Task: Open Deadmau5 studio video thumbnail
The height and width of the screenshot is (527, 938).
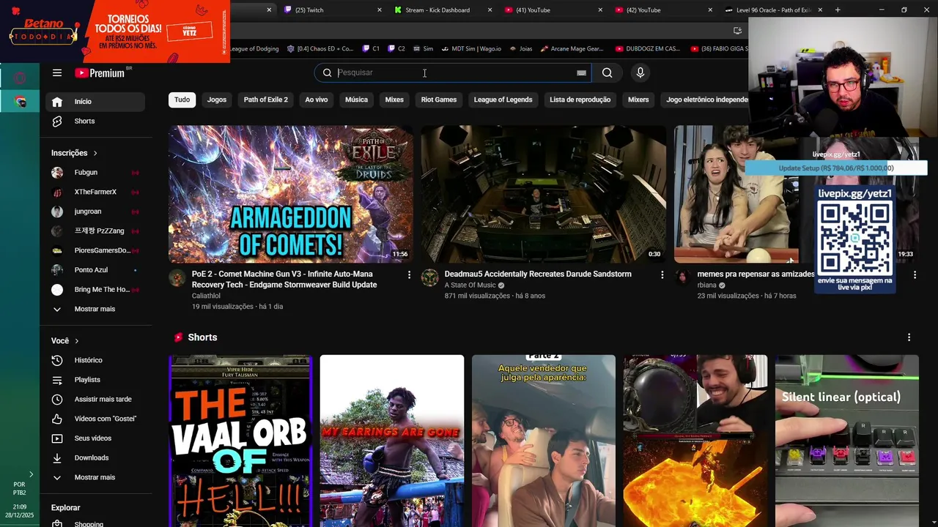Action: (x=544, y=194)
